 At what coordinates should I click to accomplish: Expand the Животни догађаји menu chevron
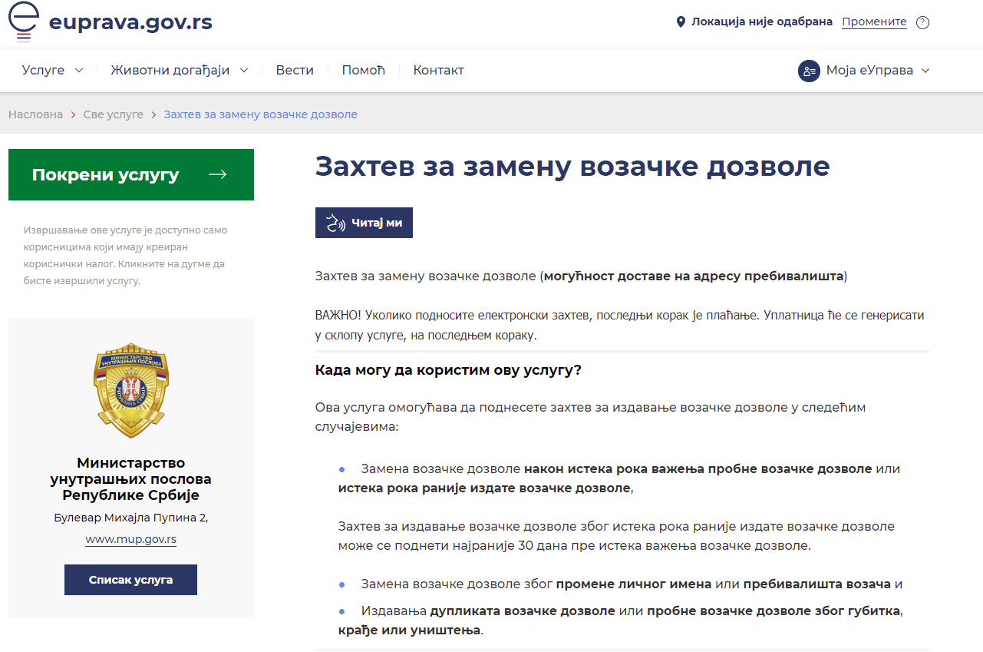pyautogui.click(x=244, y=71)
